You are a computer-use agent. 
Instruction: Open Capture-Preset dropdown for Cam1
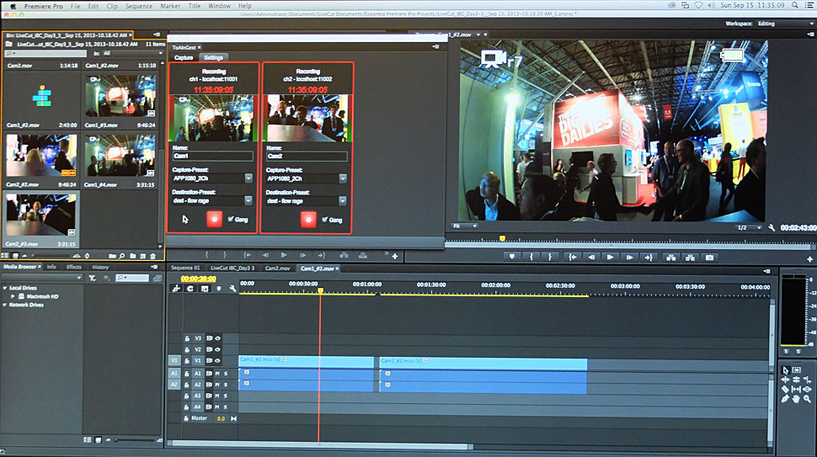pos(248,178)
